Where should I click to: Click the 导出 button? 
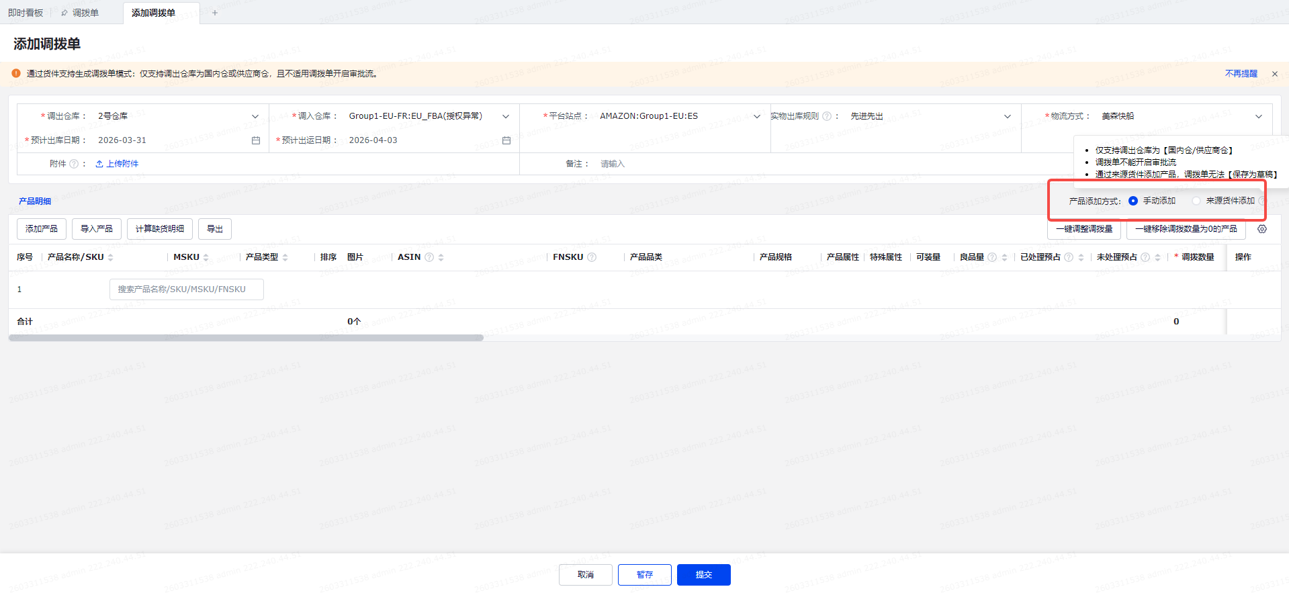[x=215, y=229]
